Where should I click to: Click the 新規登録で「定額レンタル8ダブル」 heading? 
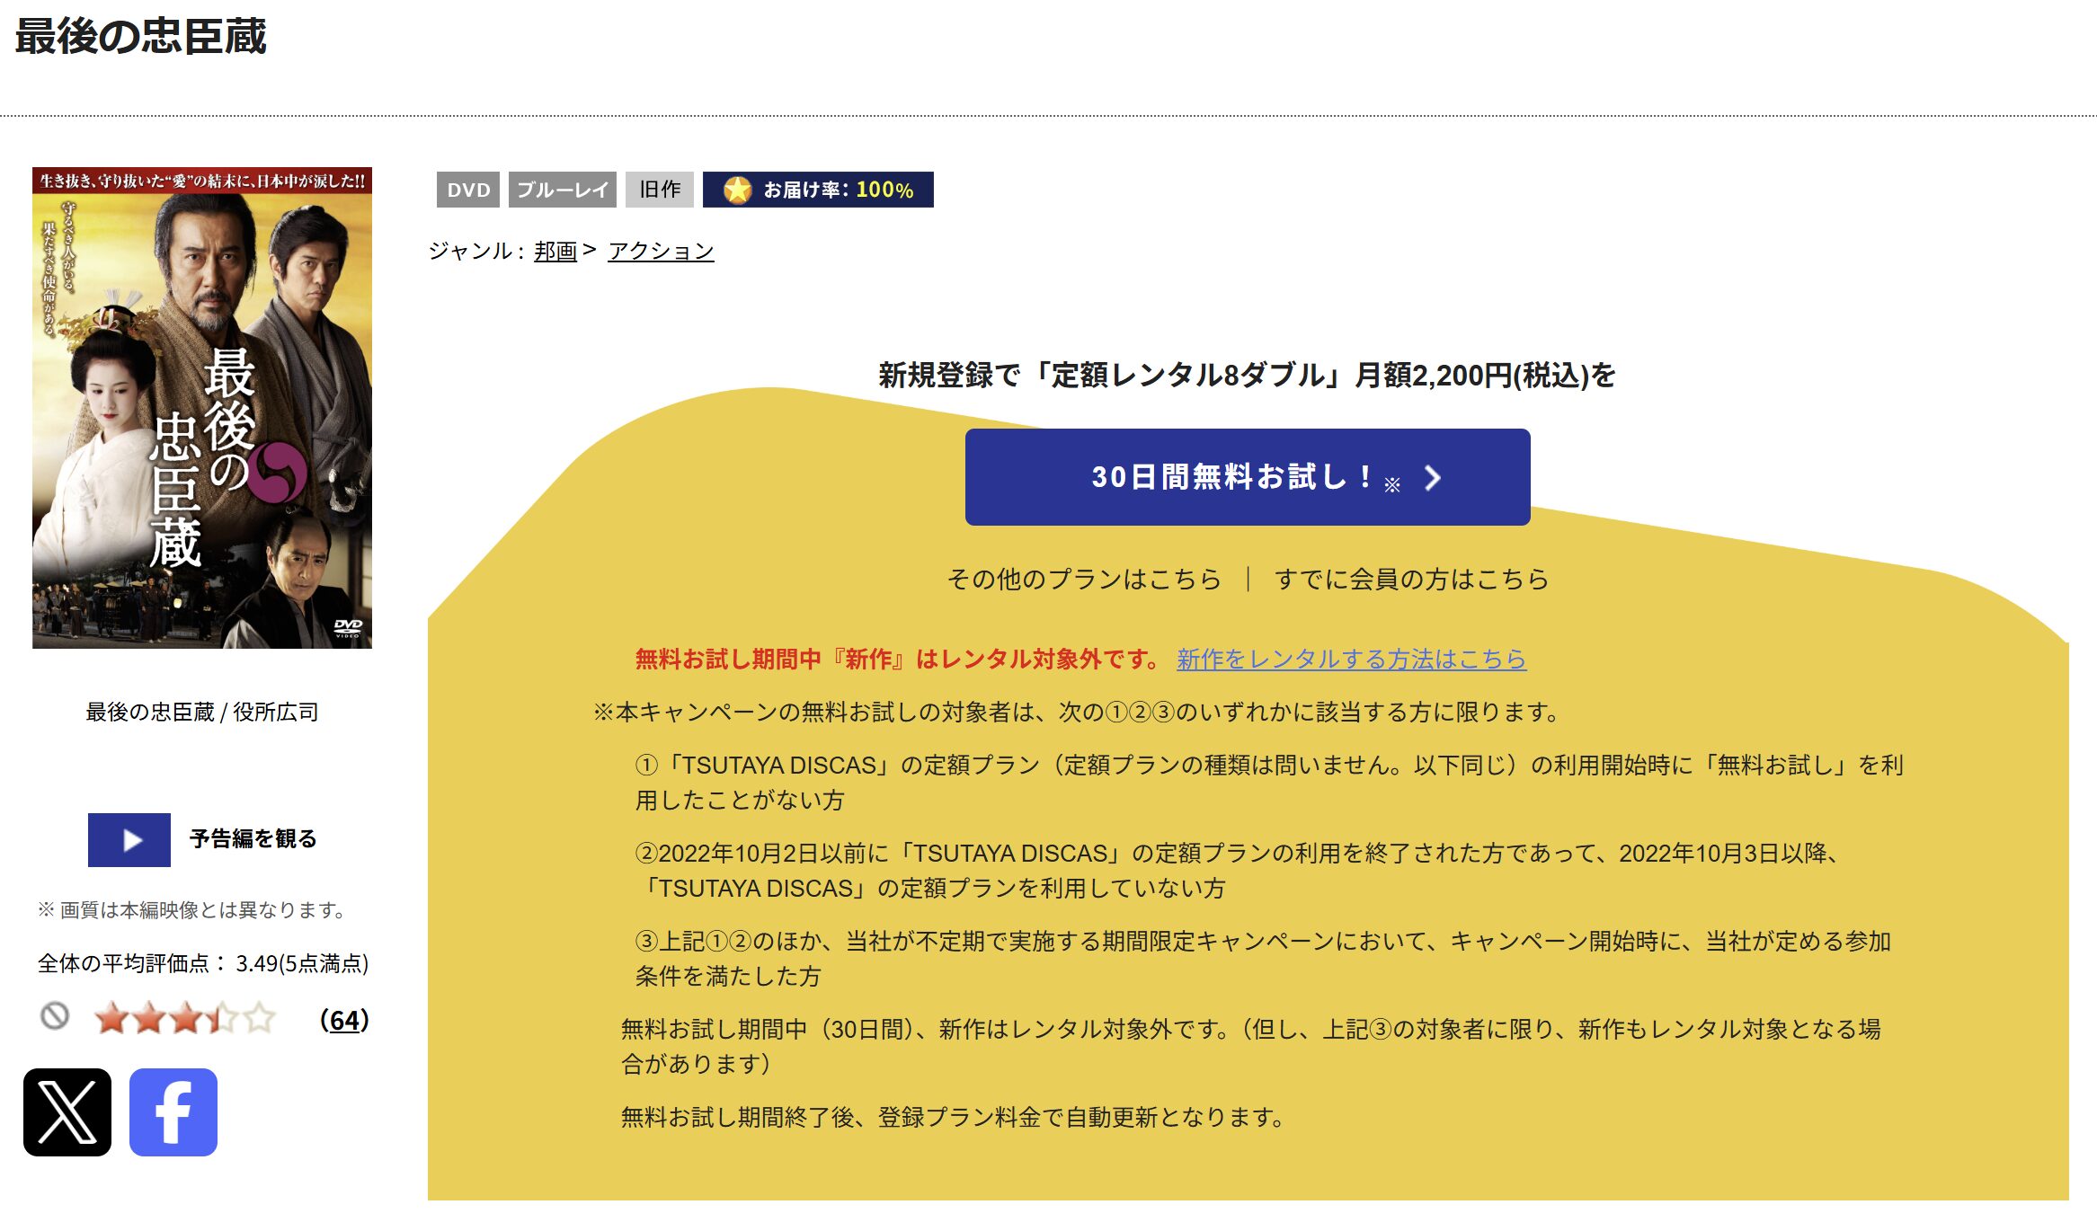1248,375
